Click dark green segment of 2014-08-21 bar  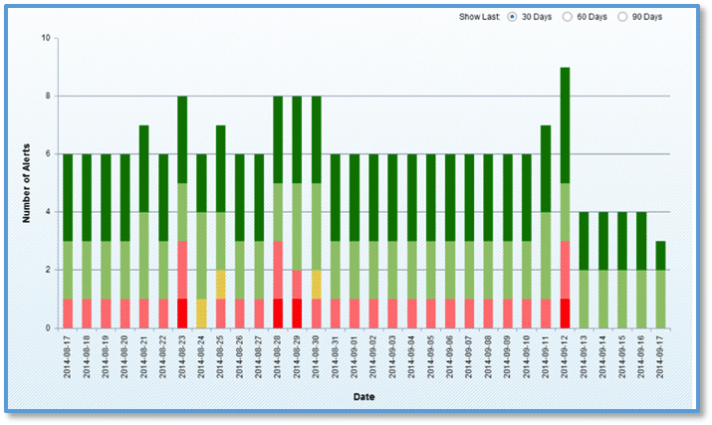click(144, 169)
